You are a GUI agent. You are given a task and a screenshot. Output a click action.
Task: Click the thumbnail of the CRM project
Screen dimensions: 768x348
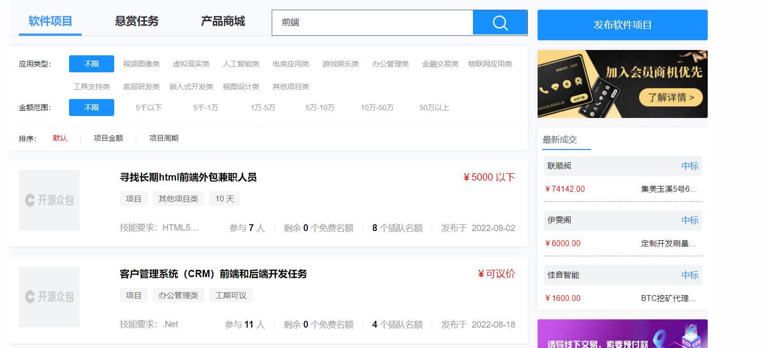click(x=49, y=297)
